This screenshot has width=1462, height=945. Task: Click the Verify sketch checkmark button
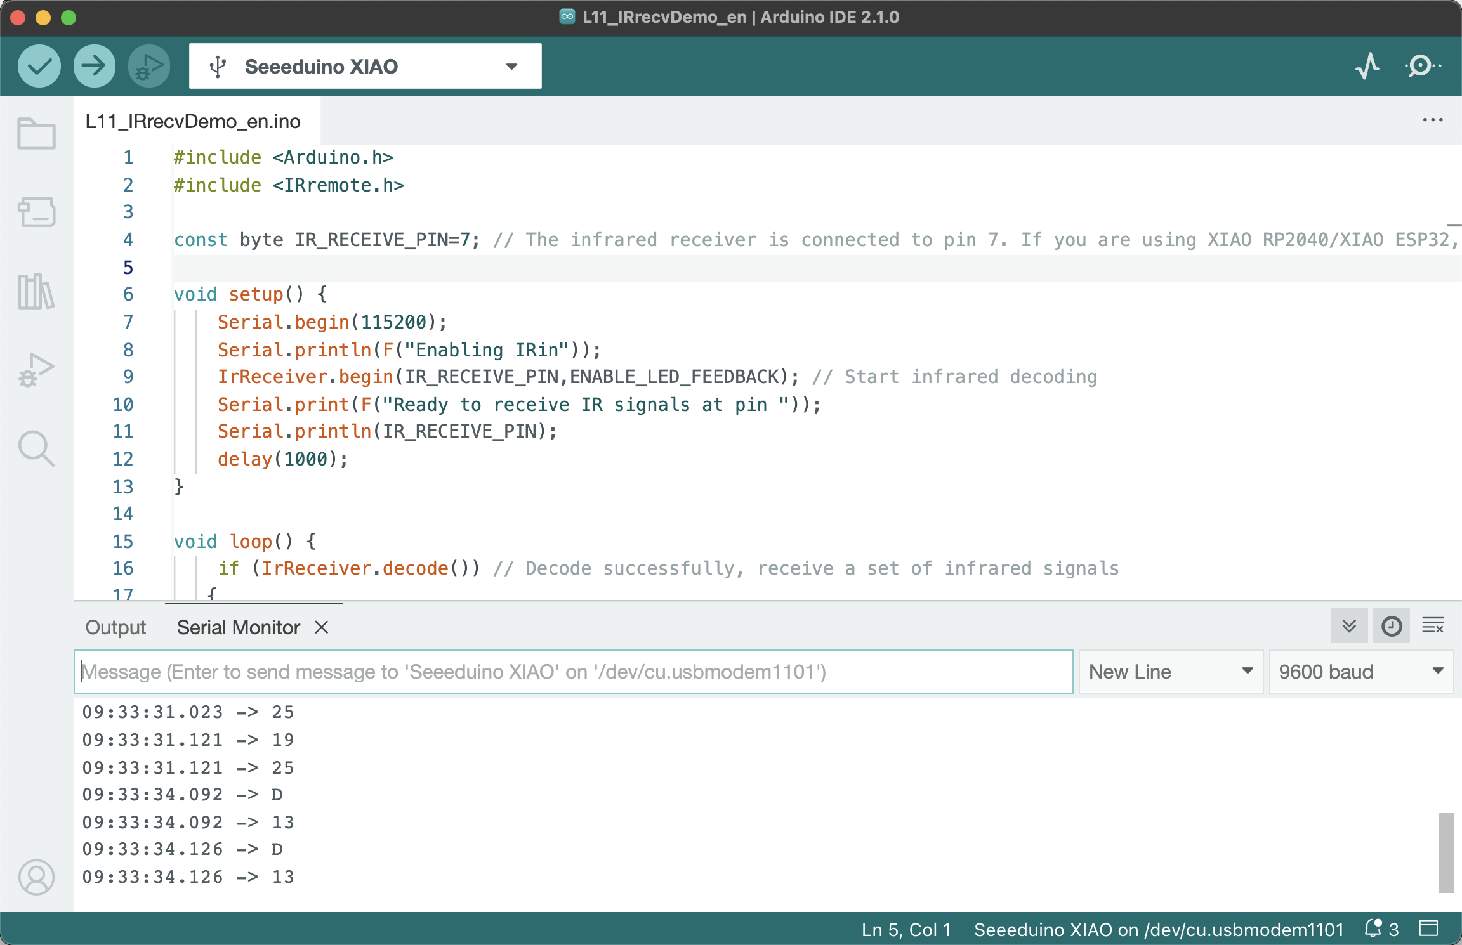click(39, 66)
